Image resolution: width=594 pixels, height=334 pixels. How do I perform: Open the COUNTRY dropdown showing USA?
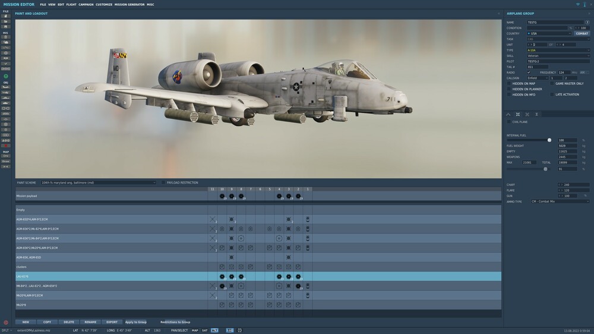click(549, 33)
